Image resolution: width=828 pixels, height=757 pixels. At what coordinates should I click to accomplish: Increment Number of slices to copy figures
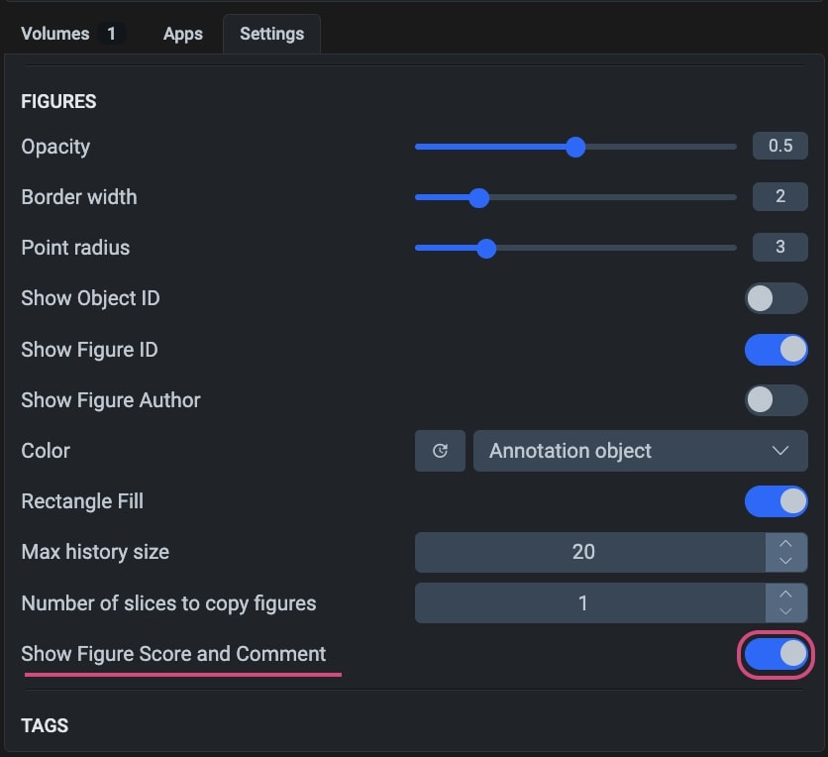785,594
